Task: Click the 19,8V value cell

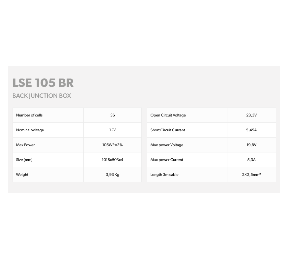Action: point(251,145)
